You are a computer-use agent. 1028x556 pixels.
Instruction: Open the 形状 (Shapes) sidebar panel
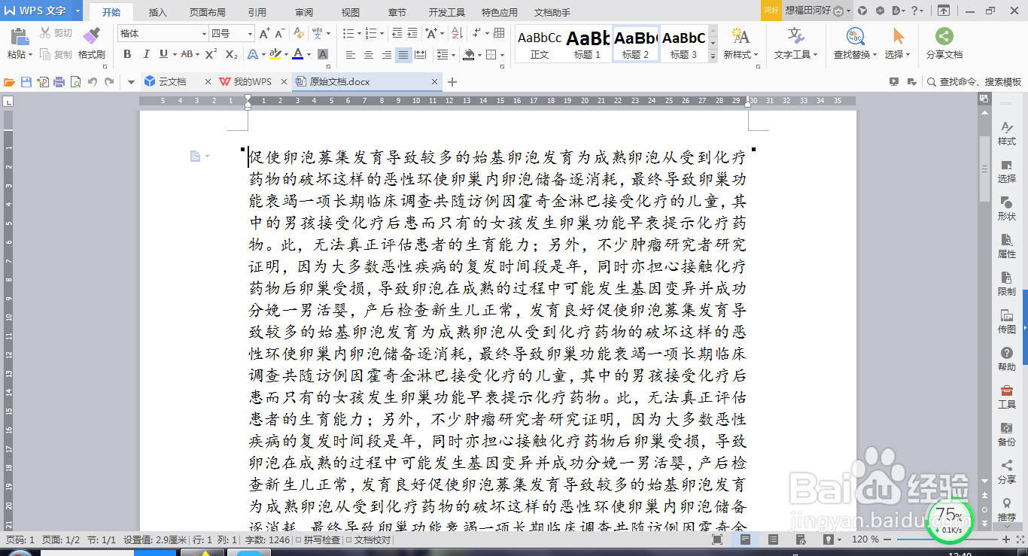click(1006, 208)
